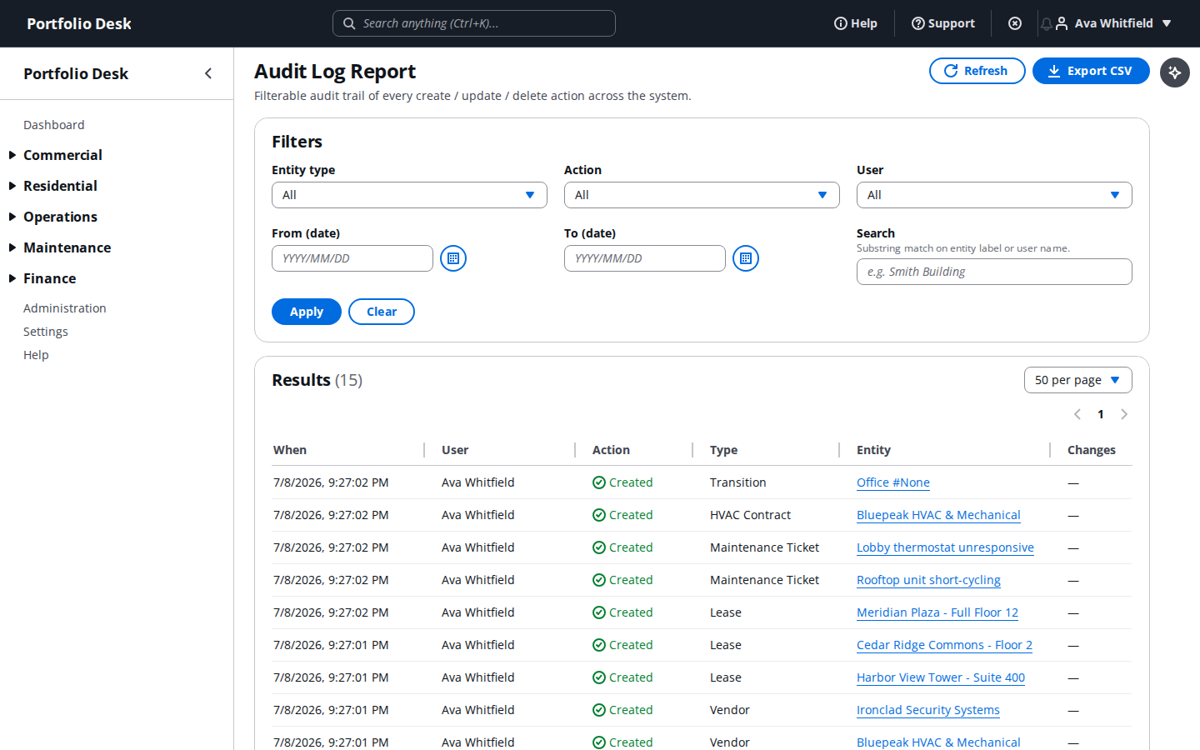Open notifications bell icon
This screenshot has height=750, width=1200.
1046,23
